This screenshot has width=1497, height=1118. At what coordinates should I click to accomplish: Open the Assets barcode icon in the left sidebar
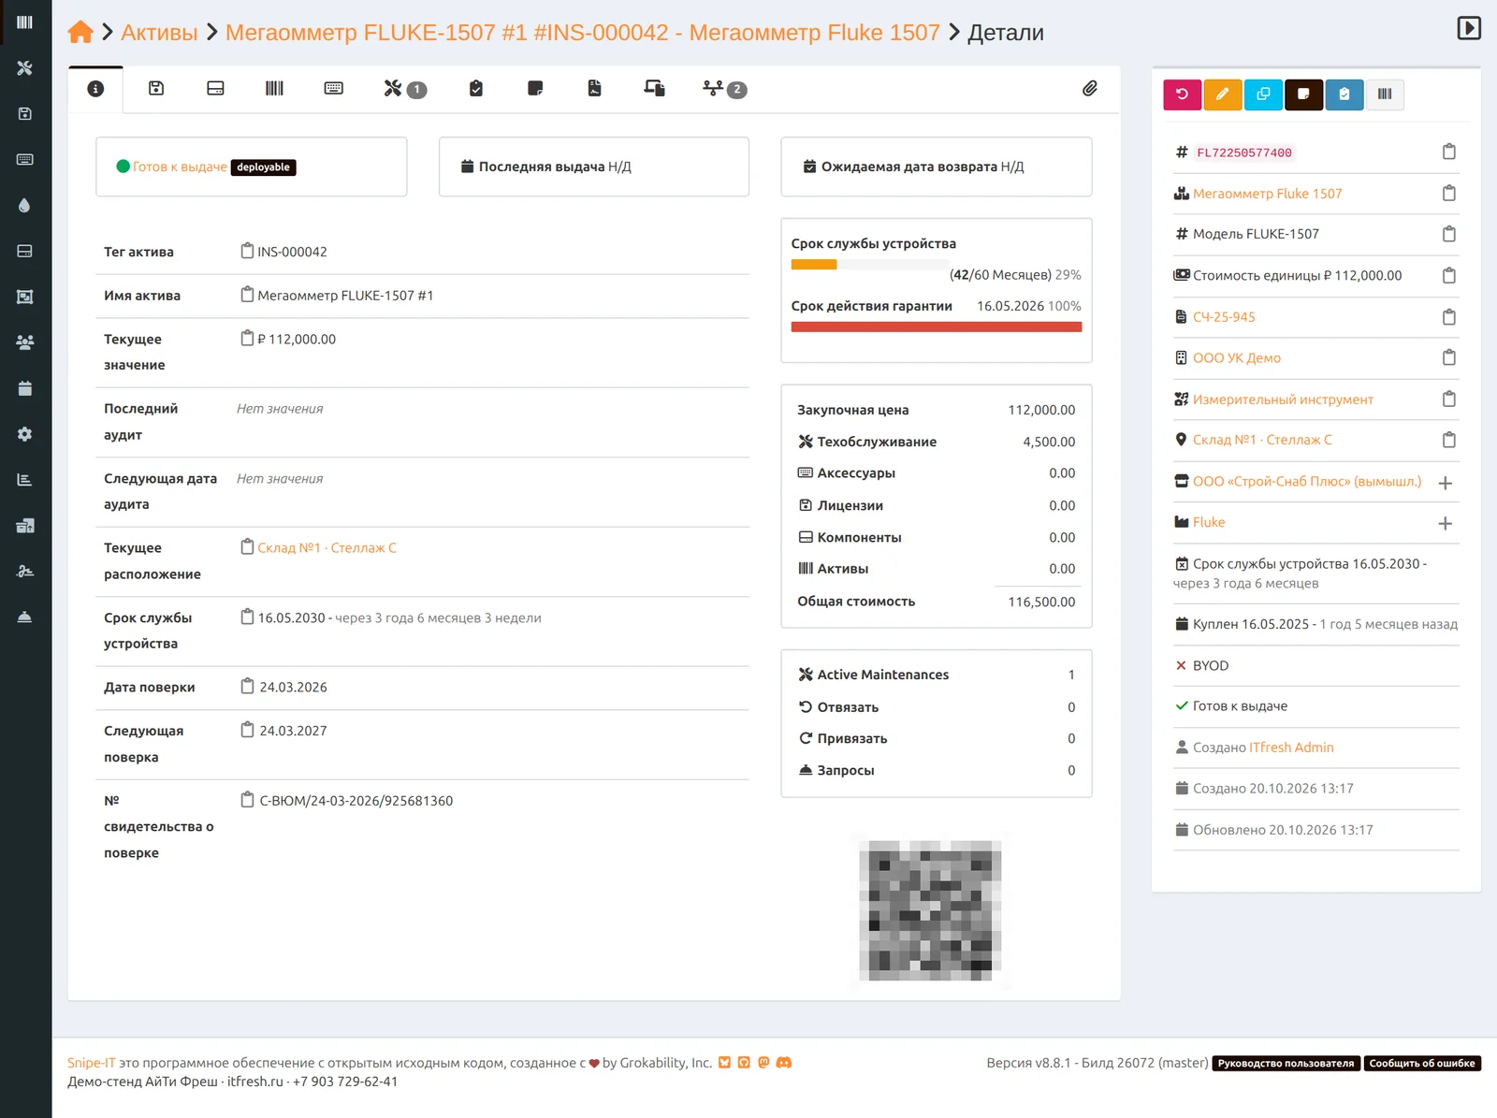(x=25, y=22)
